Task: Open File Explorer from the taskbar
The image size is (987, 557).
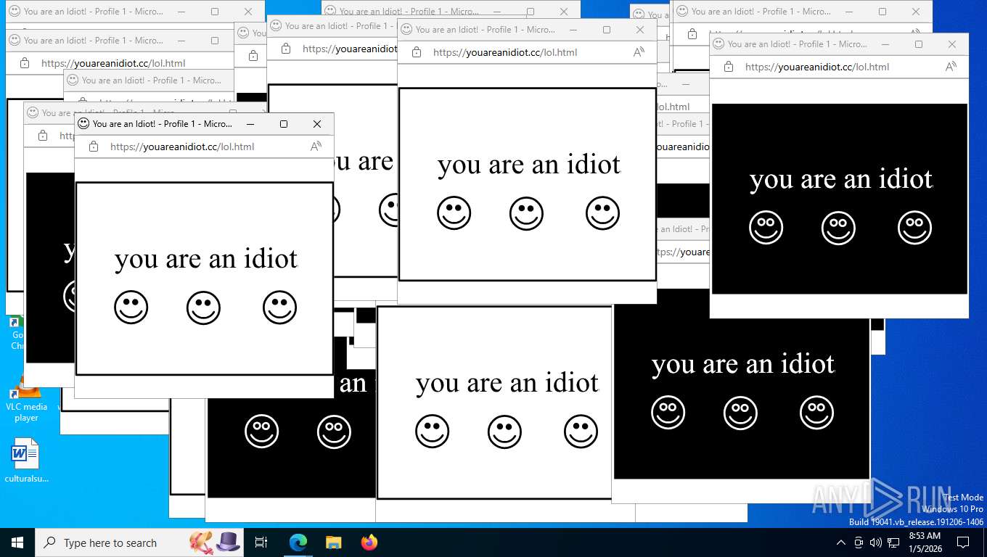Action: click(334, 542)
